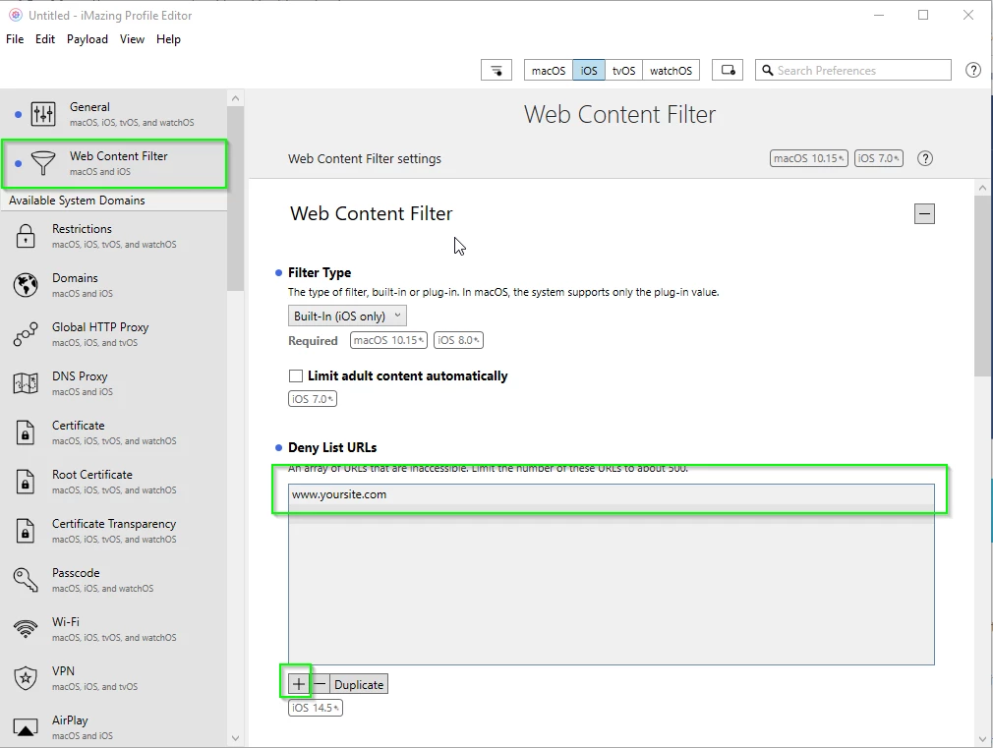Click iOS 7.0 badge in settings header
The height and width of the screenshot is (748, 993).
878,158
